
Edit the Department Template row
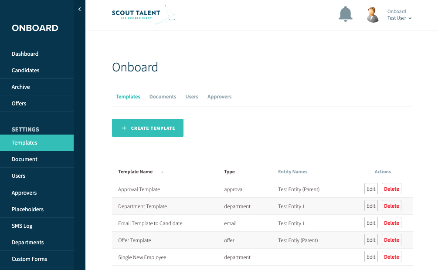(x=371, y=206)
